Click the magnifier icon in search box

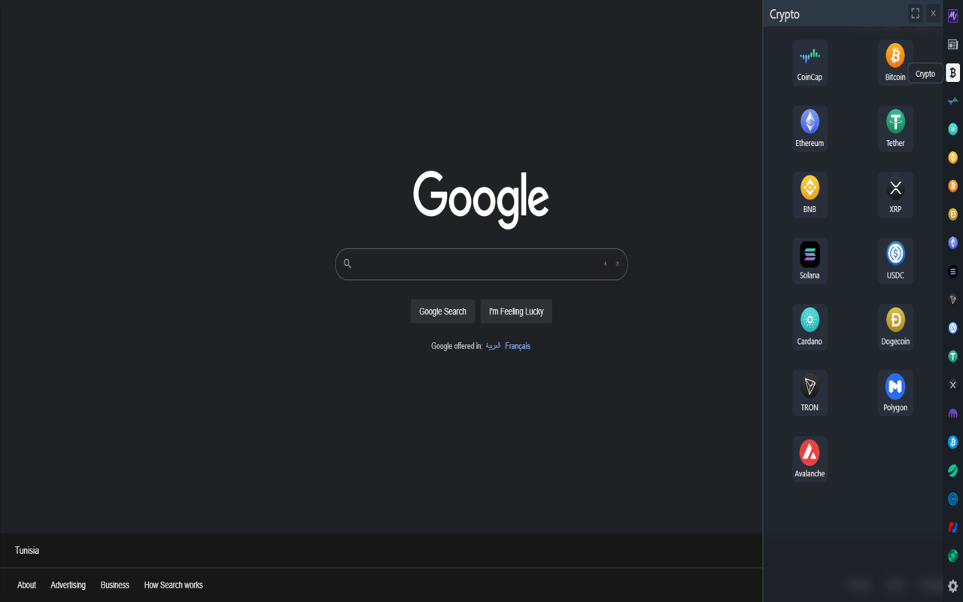[347, 263]
